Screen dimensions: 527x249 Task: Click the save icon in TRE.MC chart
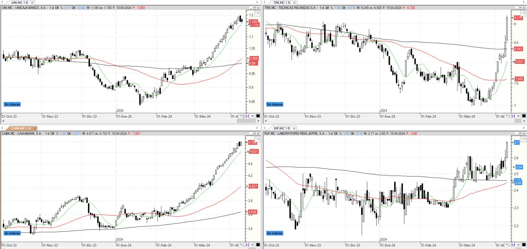(513, 116)
